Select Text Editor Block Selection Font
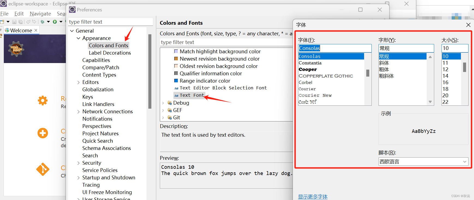The image size is (474, 200). pos(223,88)
